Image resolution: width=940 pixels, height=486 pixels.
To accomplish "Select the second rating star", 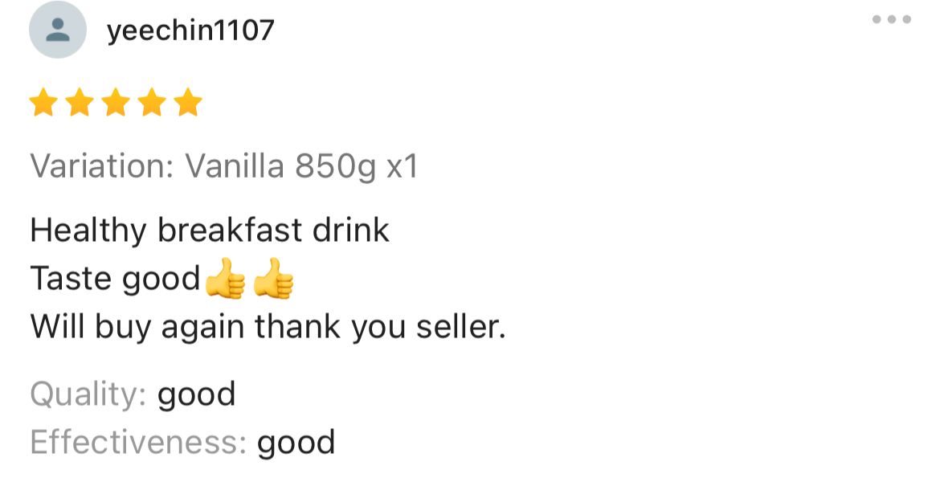I will (79, 104).
